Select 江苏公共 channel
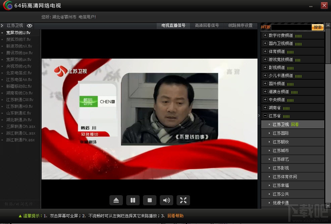Image resolution: width=331 pixels, height=224 pixels. 293,194
